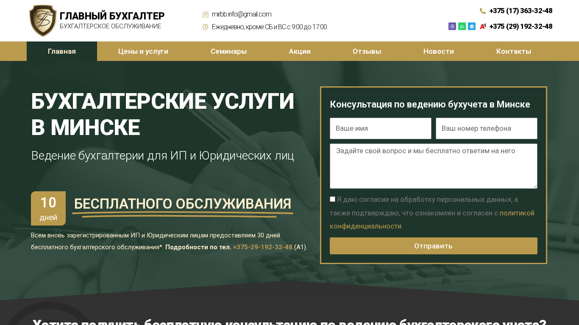Viewport: 579px width, 325px height.
Task: Click the working hours text Ежедневно, кроме СБ и ВС
Action: tap(269, 27)
